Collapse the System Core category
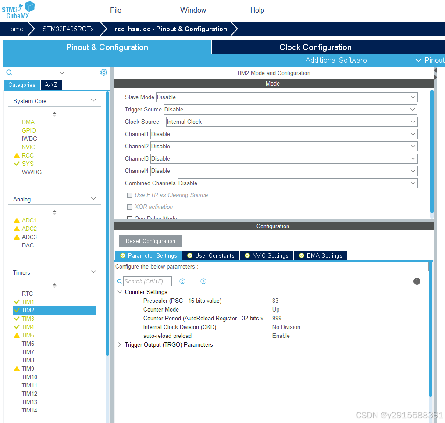The image size is (445, 423). pyautogui.click(x=93, y=100)
